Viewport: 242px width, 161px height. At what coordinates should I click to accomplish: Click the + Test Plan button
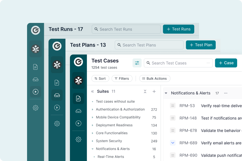click(201, 45)
